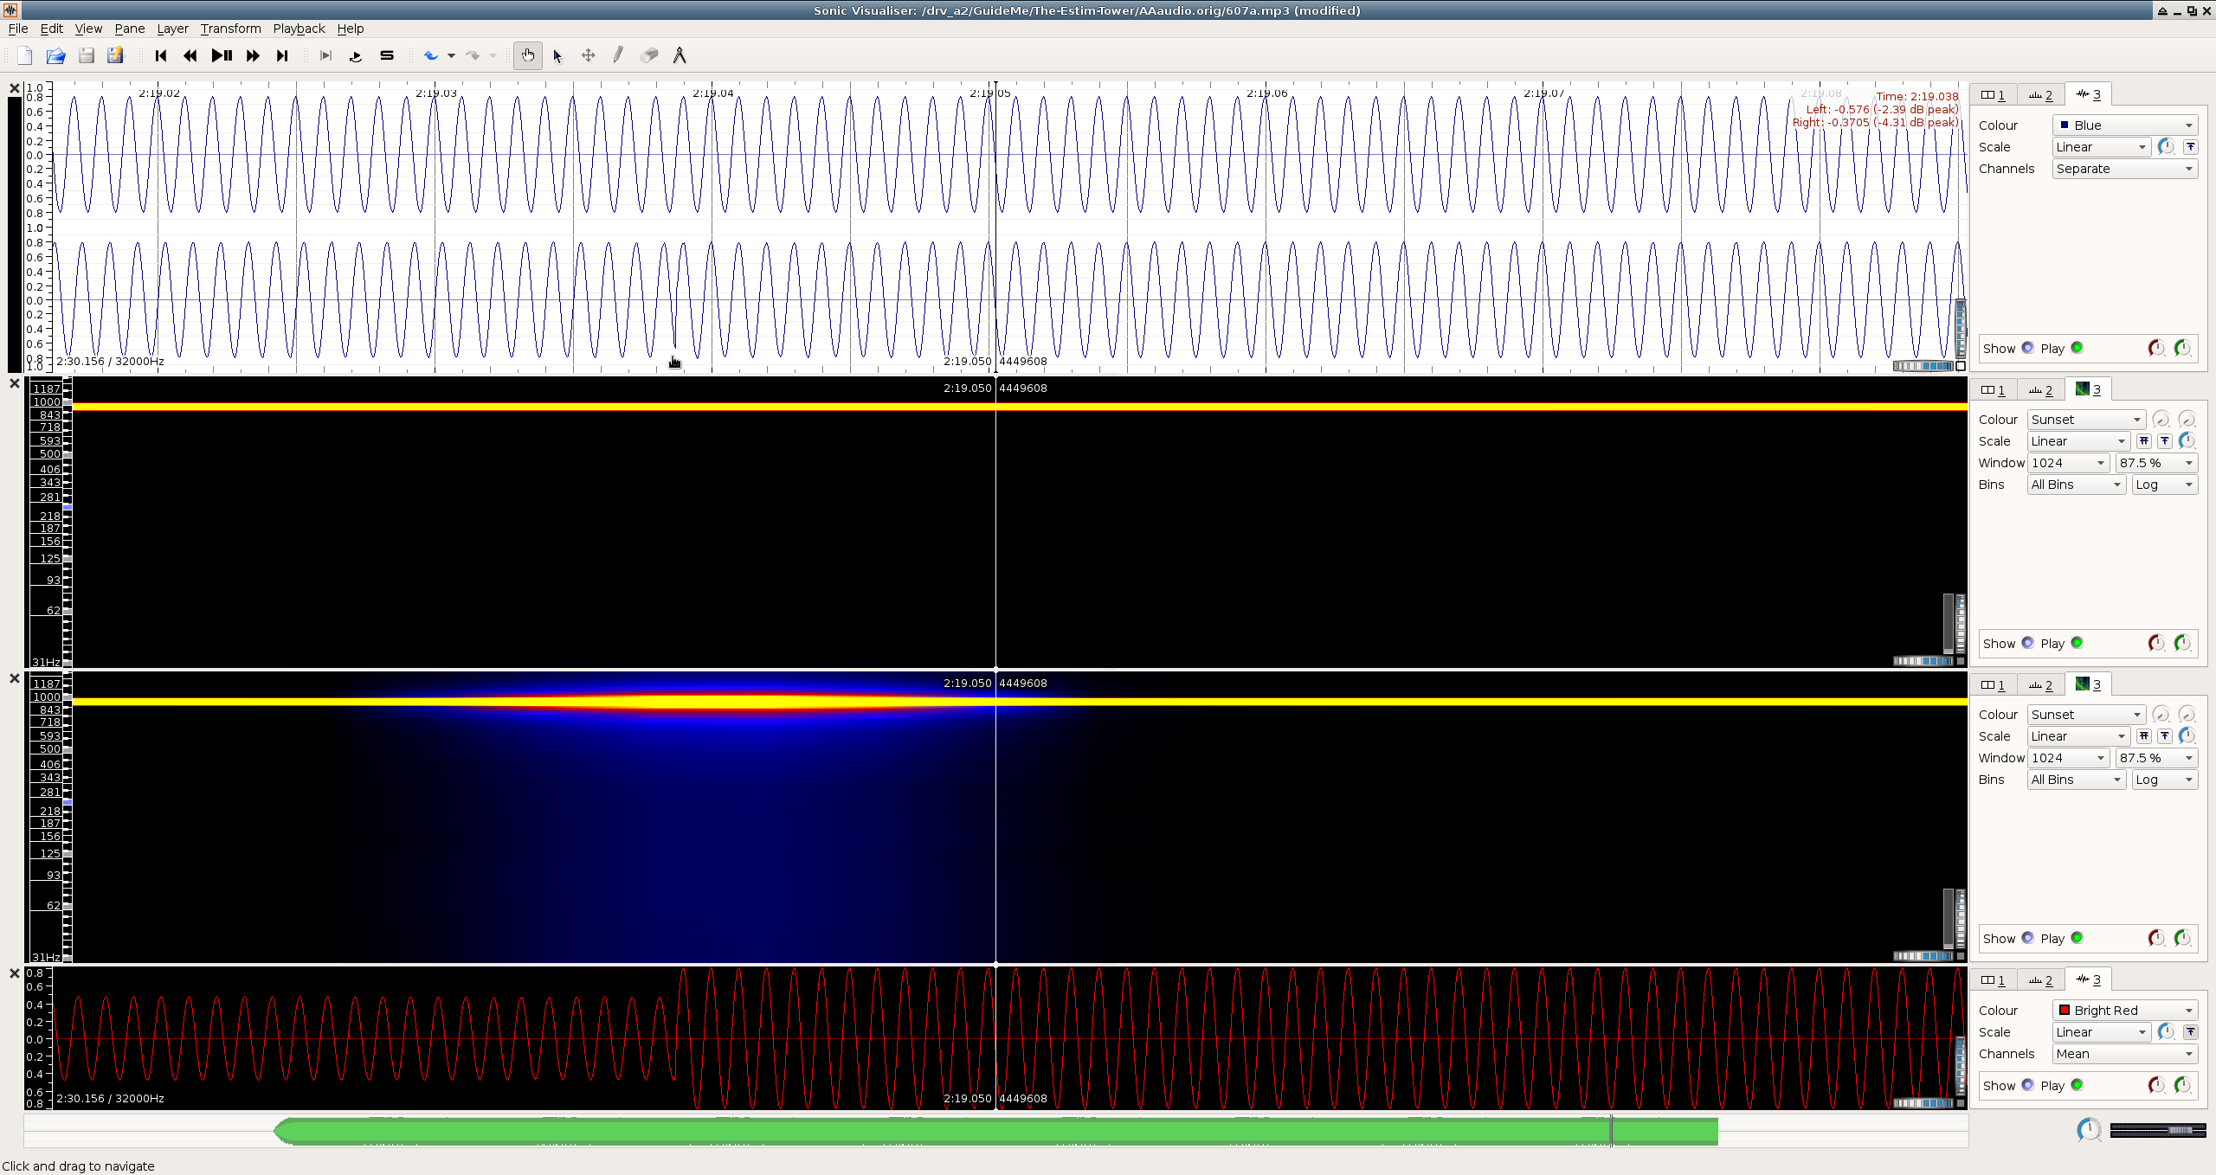Screen dimensions: 2216x1175
Task: Open the Blue colour dropdown
Action: point(2125,125)
